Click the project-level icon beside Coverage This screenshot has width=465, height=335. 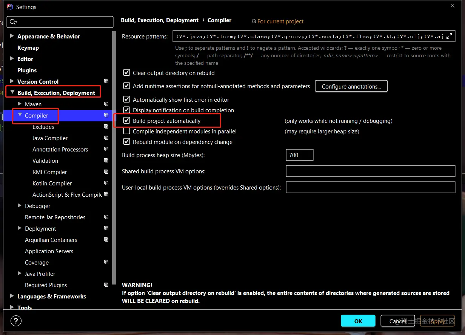click(x=106, y=262)
